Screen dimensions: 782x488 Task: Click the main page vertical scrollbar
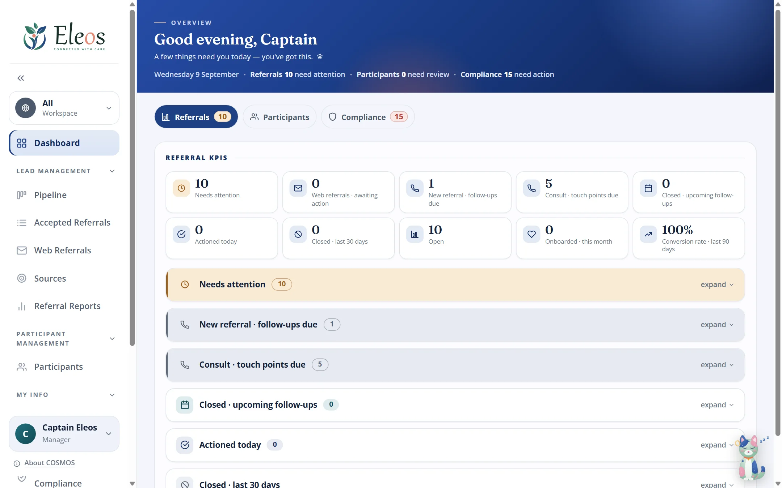pyautogui.click(x=778, y=222)
